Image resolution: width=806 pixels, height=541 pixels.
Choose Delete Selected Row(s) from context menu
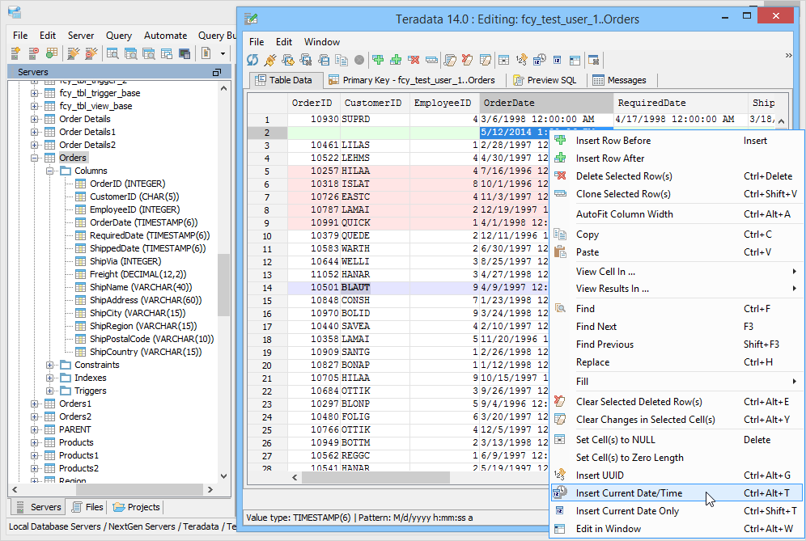pyautogui.click(x=677, y=176)
